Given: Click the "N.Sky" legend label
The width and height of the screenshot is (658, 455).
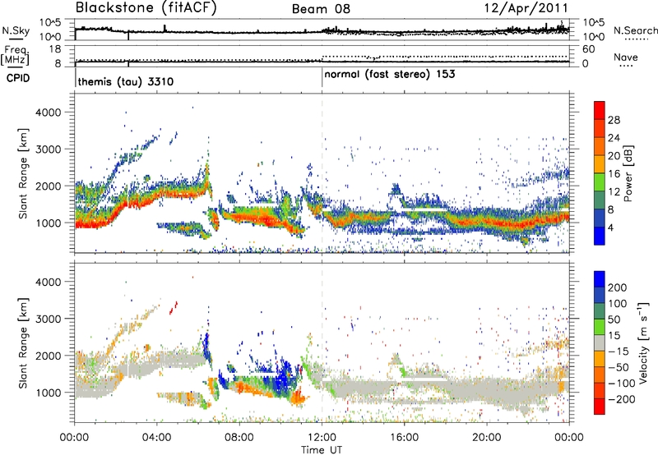Looking at the screenshot, I should [16, 30].
